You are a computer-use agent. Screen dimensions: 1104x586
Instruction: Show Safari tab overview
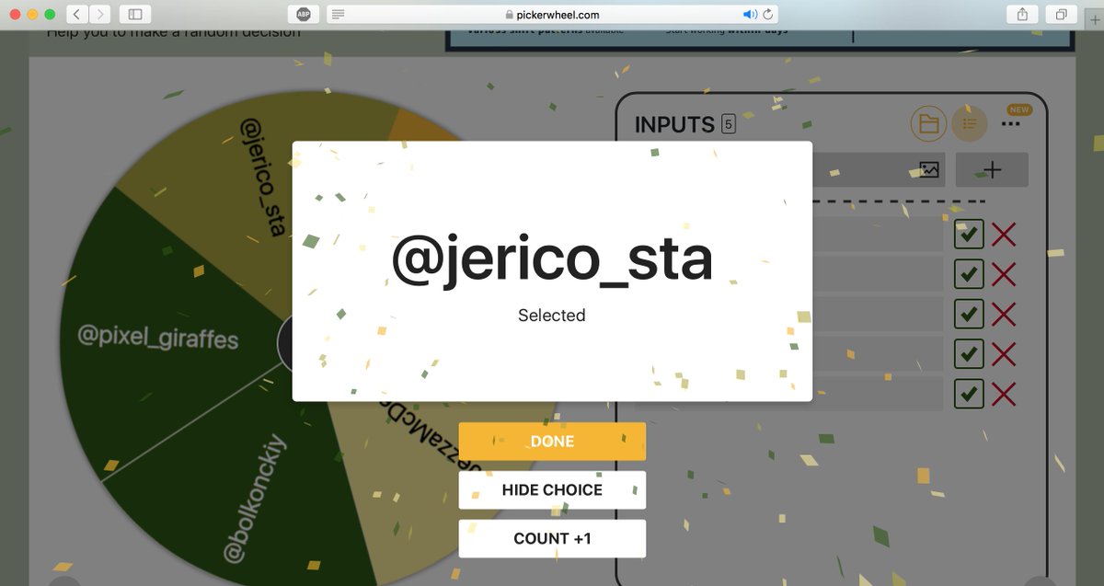coord(1062,14)
